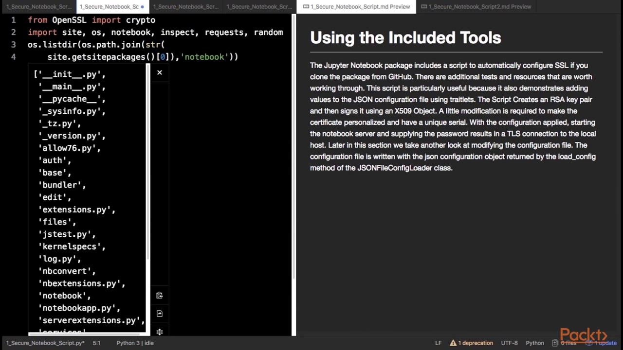The width and height of the screenshot is (623, 350).
Task: Click the '_tz.py' output entry
Action: point(59,123)
